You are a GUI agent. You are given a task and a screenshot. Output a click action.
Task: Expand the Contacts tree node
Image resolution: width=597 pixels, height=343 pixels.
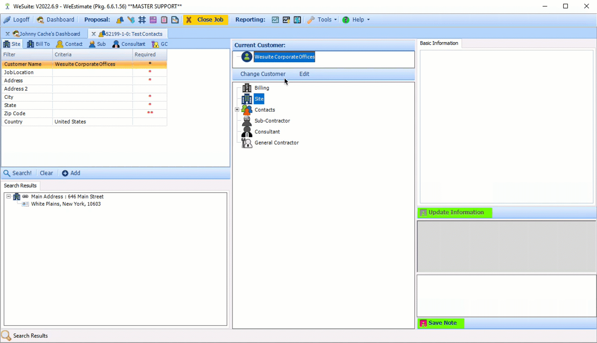237,110
